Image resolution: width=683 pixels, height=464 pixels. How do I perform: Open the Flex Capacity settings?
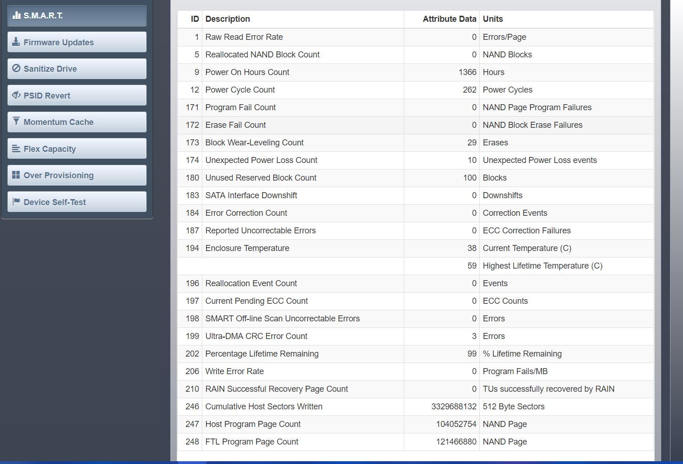point(77,149)
